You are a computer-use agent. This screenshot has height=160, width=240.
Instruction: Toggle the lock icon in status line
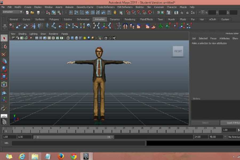(115, 12)
